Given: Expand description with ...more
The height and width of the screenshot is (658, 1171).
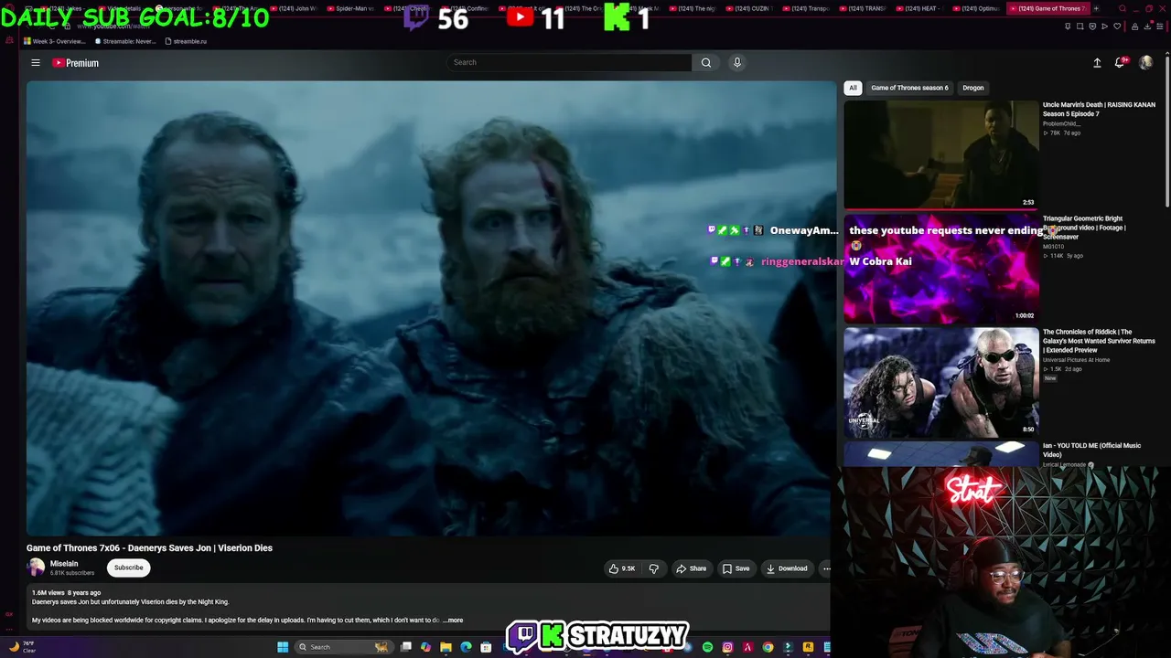Looking at the screenshot, I should [x=453, y=620].
